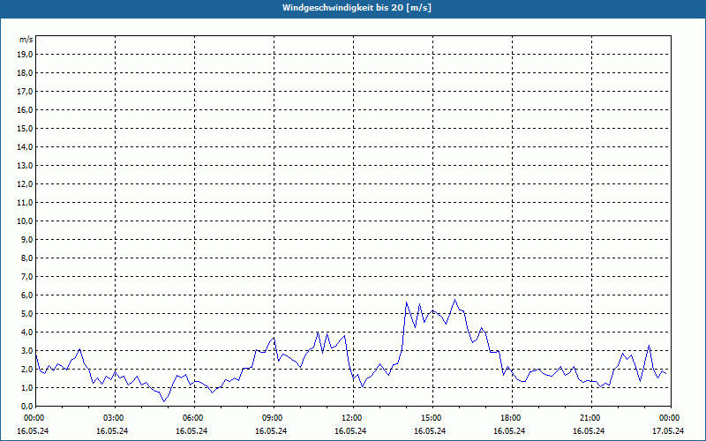706x441 pixels.
Task: Click the 12:00 time axis label
Action: (x=353, y=418)
